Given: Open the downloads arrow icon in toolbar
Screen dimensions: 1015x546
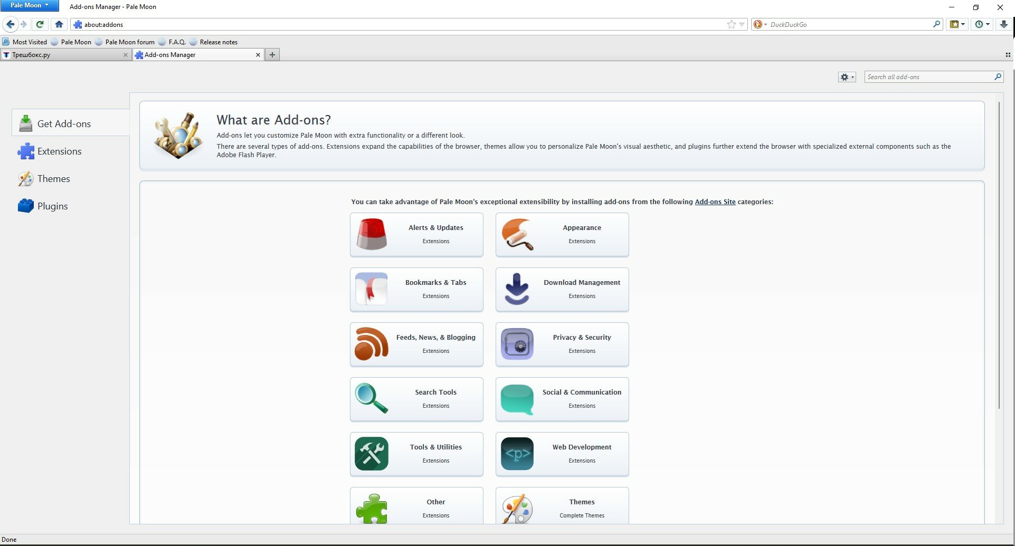Looking at the screenshot, I should coord(1004,24).
